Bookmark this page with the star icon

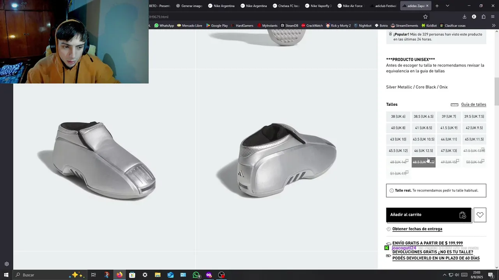(x=425, y=17)
